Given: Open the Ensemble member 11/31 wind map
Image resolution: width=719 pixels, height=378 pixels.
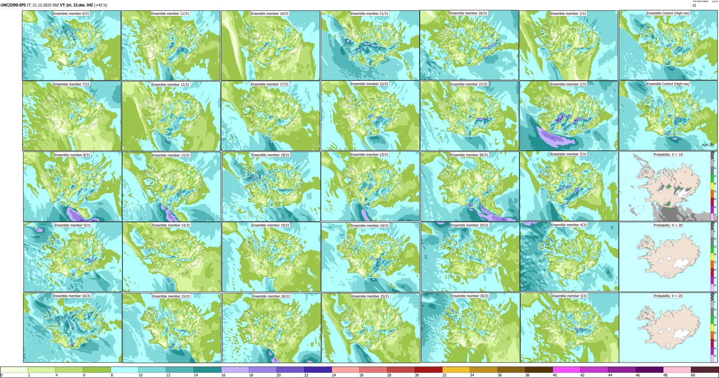Looking at the screenshot, I should [x=171, y=45].
